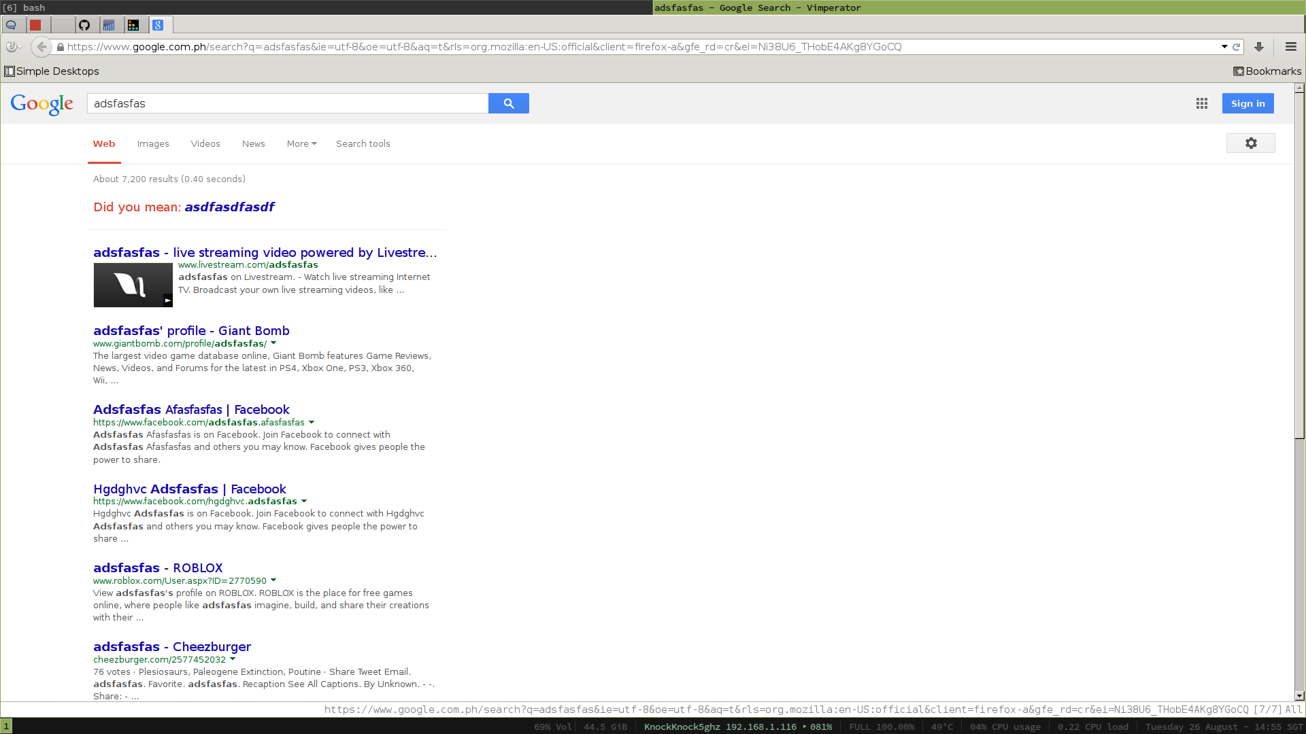This screenshot has width=1306, height=734.
Task: Click the KnockKnock5ghz wifi status entry
Action: click(x=738, y=727)
